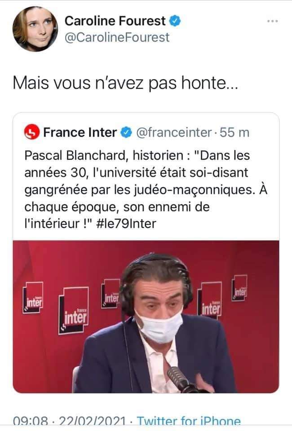Image resolution: width=292 pixels, height=431 pixels.
Task: Click the France Inter red logo avatar
Action: (32, 132)
